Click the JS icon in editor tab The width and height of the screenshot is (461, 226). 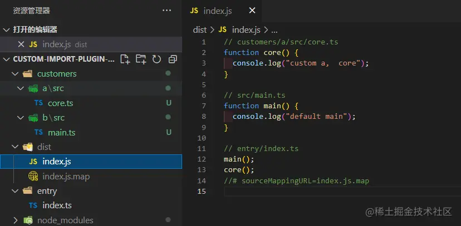coord(194,11)
